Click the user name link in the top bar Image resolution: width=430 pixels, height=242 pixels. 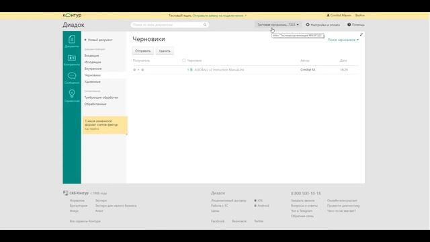pos(339,15)
